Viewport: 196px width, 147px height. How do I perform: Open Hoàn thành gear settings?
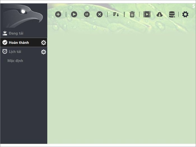click(43, 43)
